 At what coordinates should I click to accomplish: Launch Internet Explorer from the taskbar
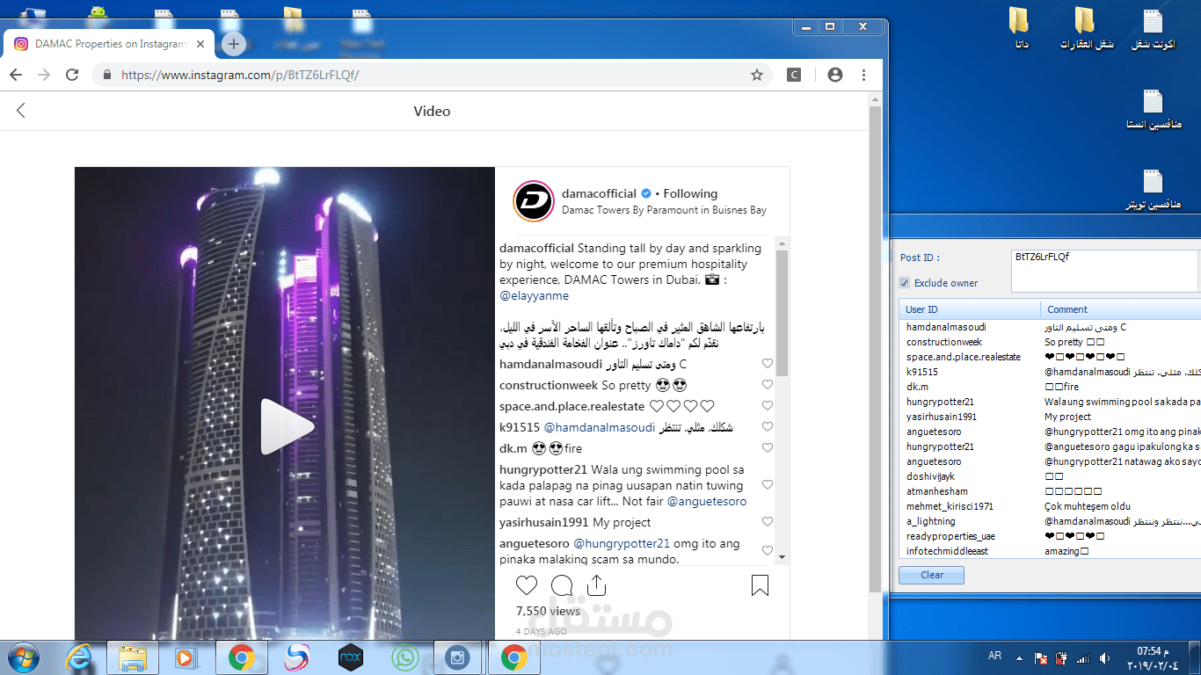(x=79, y=657)
